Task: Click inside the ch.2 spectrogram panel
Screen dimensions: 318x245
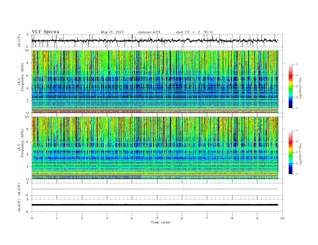Action: (x=155, y=148)
